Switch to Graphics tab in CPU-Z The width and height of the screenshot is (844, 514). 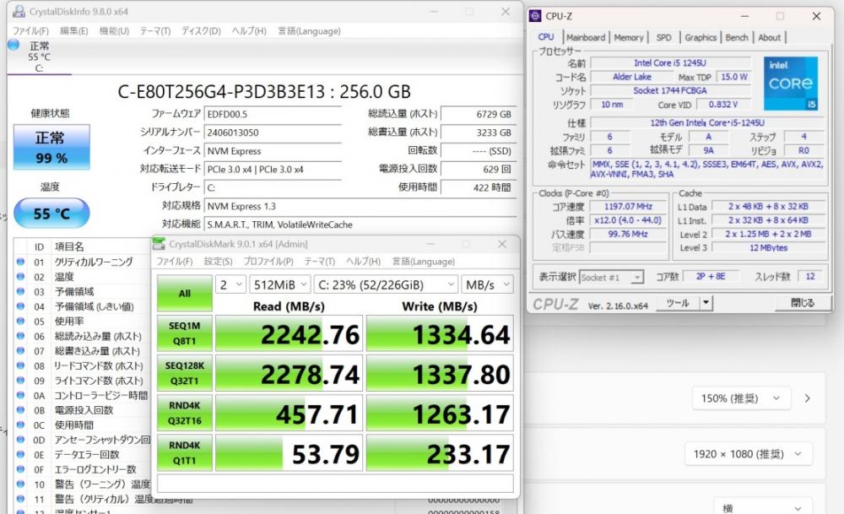click(x=701, y=37)
